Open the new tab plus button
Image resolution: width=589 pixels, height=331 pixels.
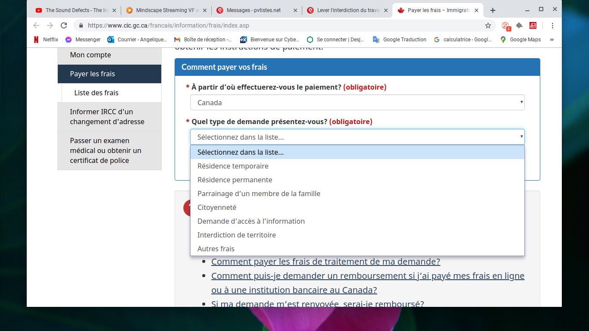click(493, 10)
